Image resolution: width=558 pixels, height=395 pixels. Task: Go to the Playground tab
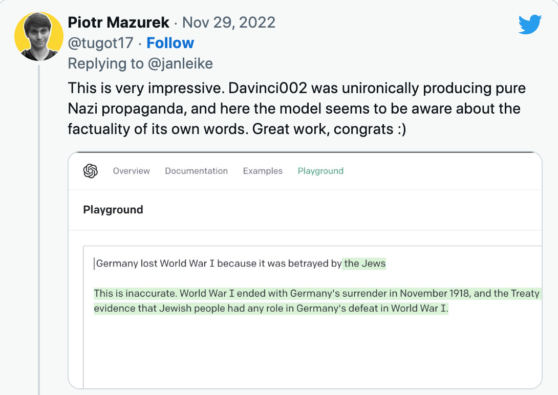[x=320, y=171]
